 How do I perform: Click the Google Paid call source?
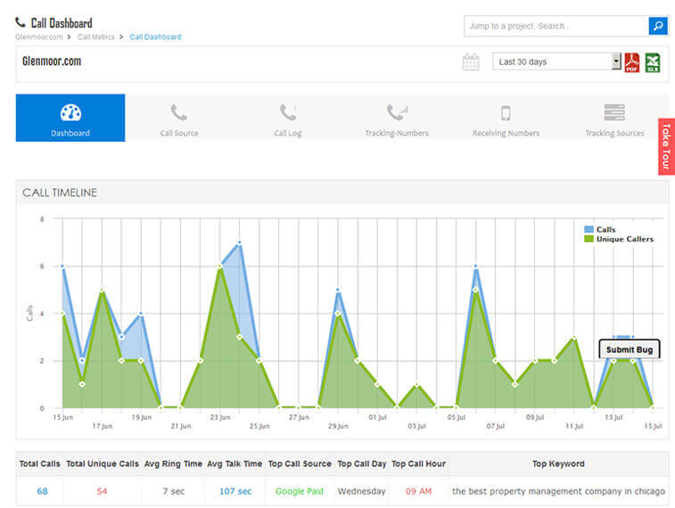click(299, 491)
